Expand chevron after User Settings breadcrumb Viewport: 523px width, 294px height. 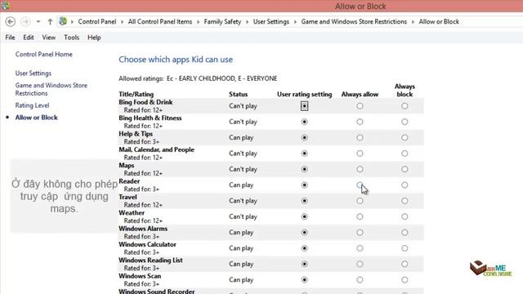295,22
